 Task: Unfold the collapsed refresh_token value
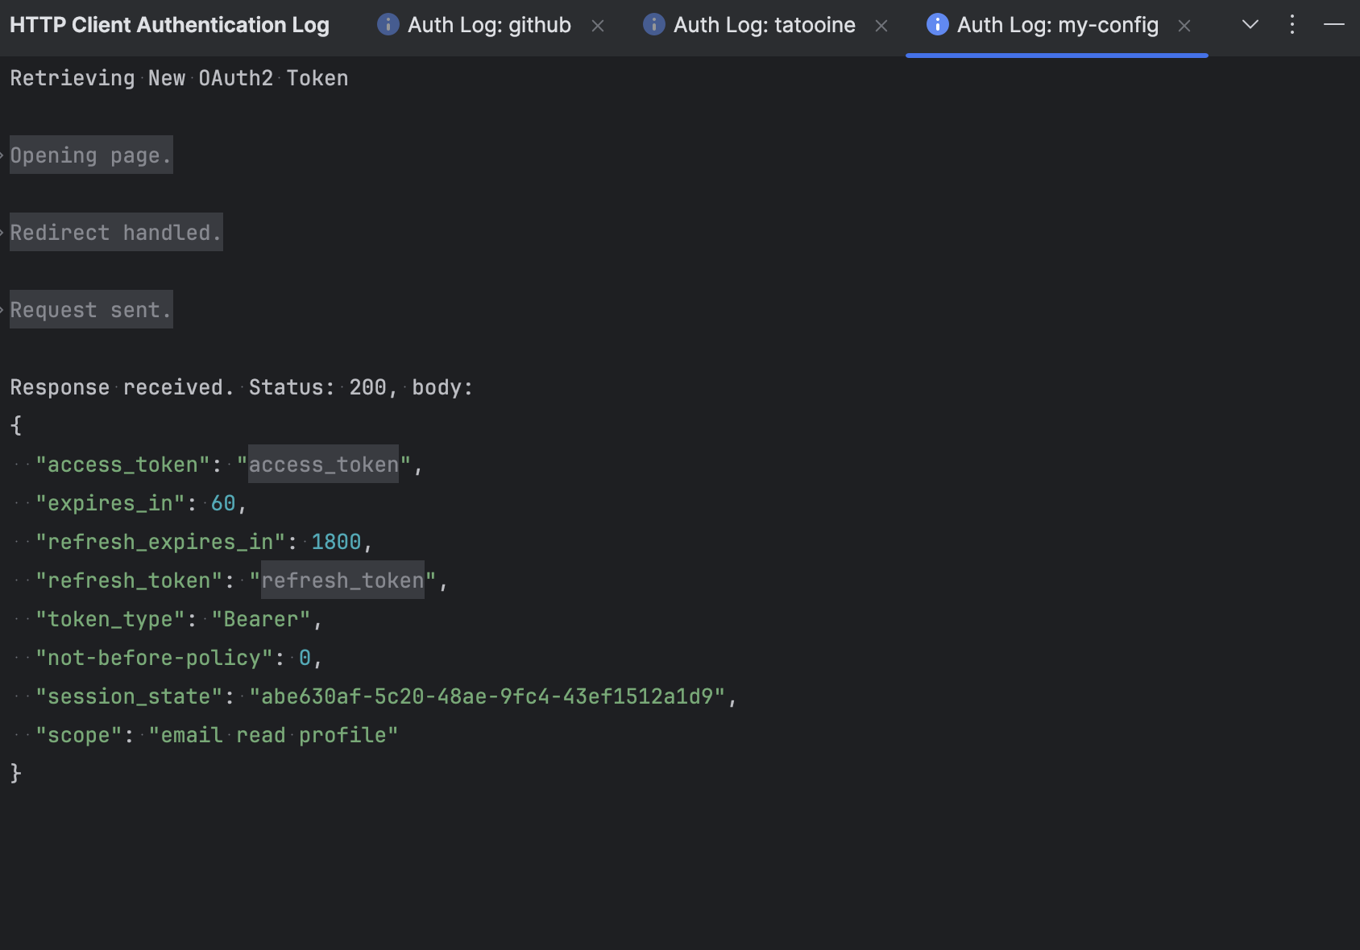342,580
